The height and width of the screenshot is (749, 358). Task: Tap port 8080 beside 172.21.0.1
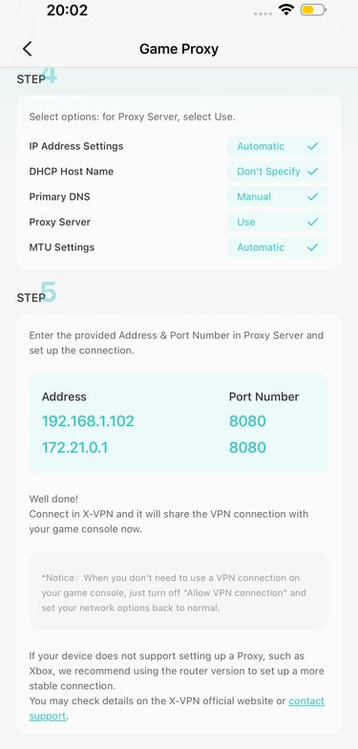[247, 447]
